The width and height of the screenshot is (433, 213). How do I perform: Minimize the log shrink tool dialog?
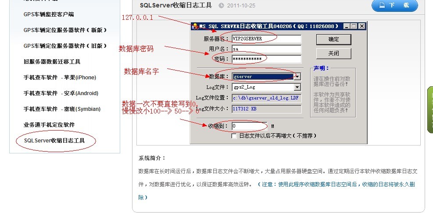pyautogui.click(x=347, y=26)
